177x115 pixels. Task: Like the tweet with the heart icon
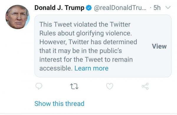110,86
